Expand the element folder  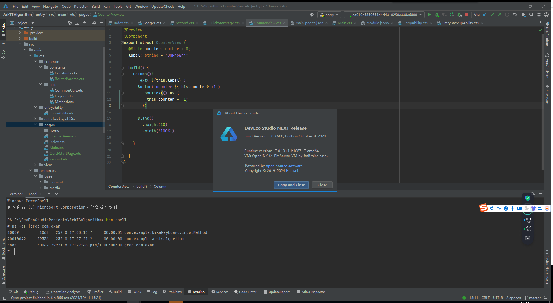tap(40, 182)
